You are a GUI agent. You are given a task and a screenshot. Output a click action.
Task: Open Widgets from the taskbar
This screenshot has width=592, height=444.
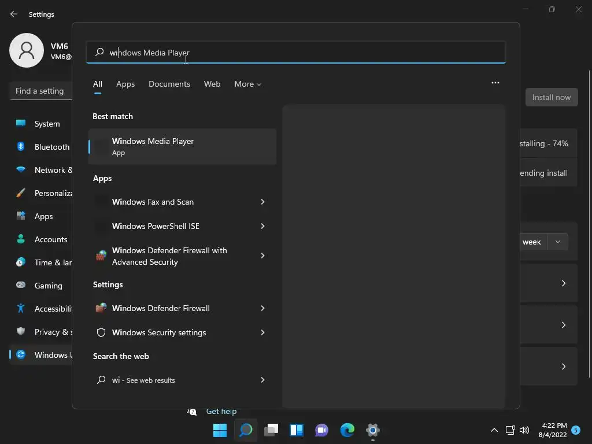[297, 430]
